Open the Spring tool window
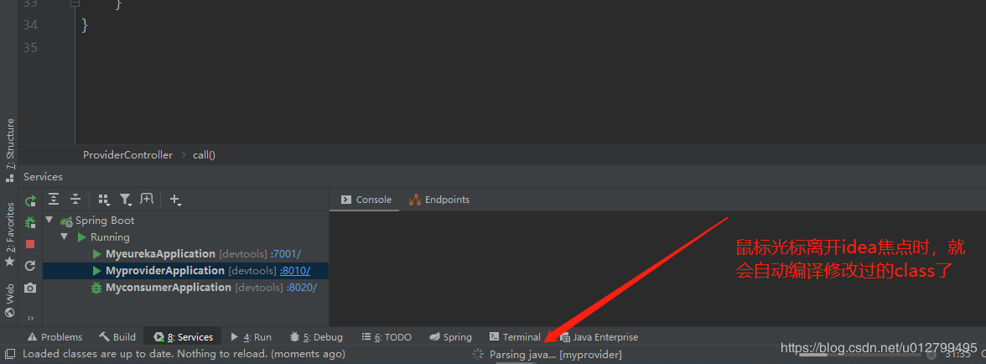This screenshot has height=364, width=986. tap(450, 337)
